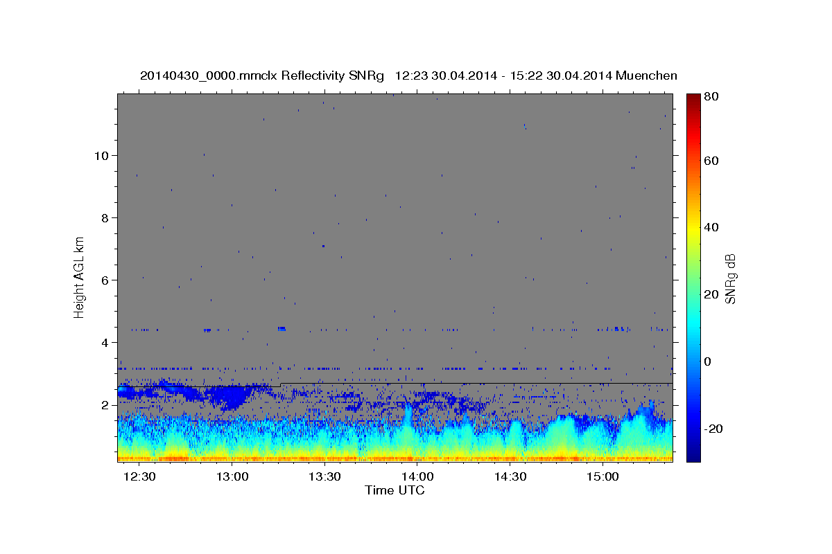Image resolution: width=832 pixels, height=554 pixels.
Task: Click the plot title text "20140430_0000.mmclx Reflectivity SNRg"
Action: tap(262, 75)
